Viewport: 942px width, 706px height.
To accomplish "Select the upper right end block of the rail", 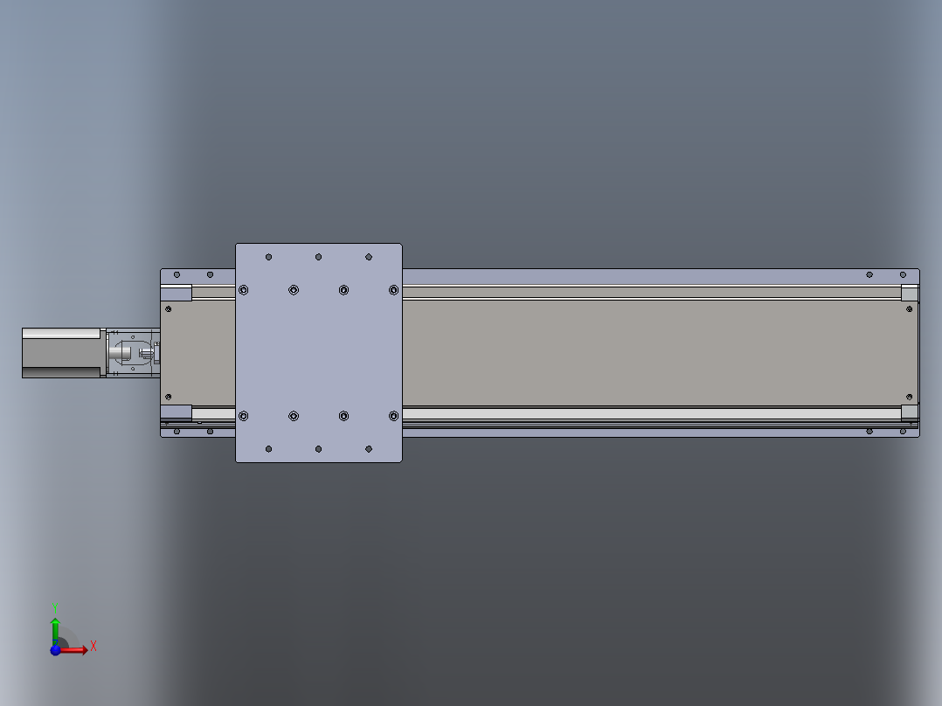I will click(910, 294).
